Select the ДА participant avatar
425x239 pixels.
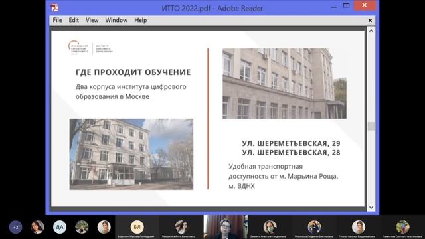60,227
